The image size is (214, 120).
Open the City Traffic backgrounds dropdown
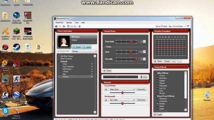click(122, 100)
